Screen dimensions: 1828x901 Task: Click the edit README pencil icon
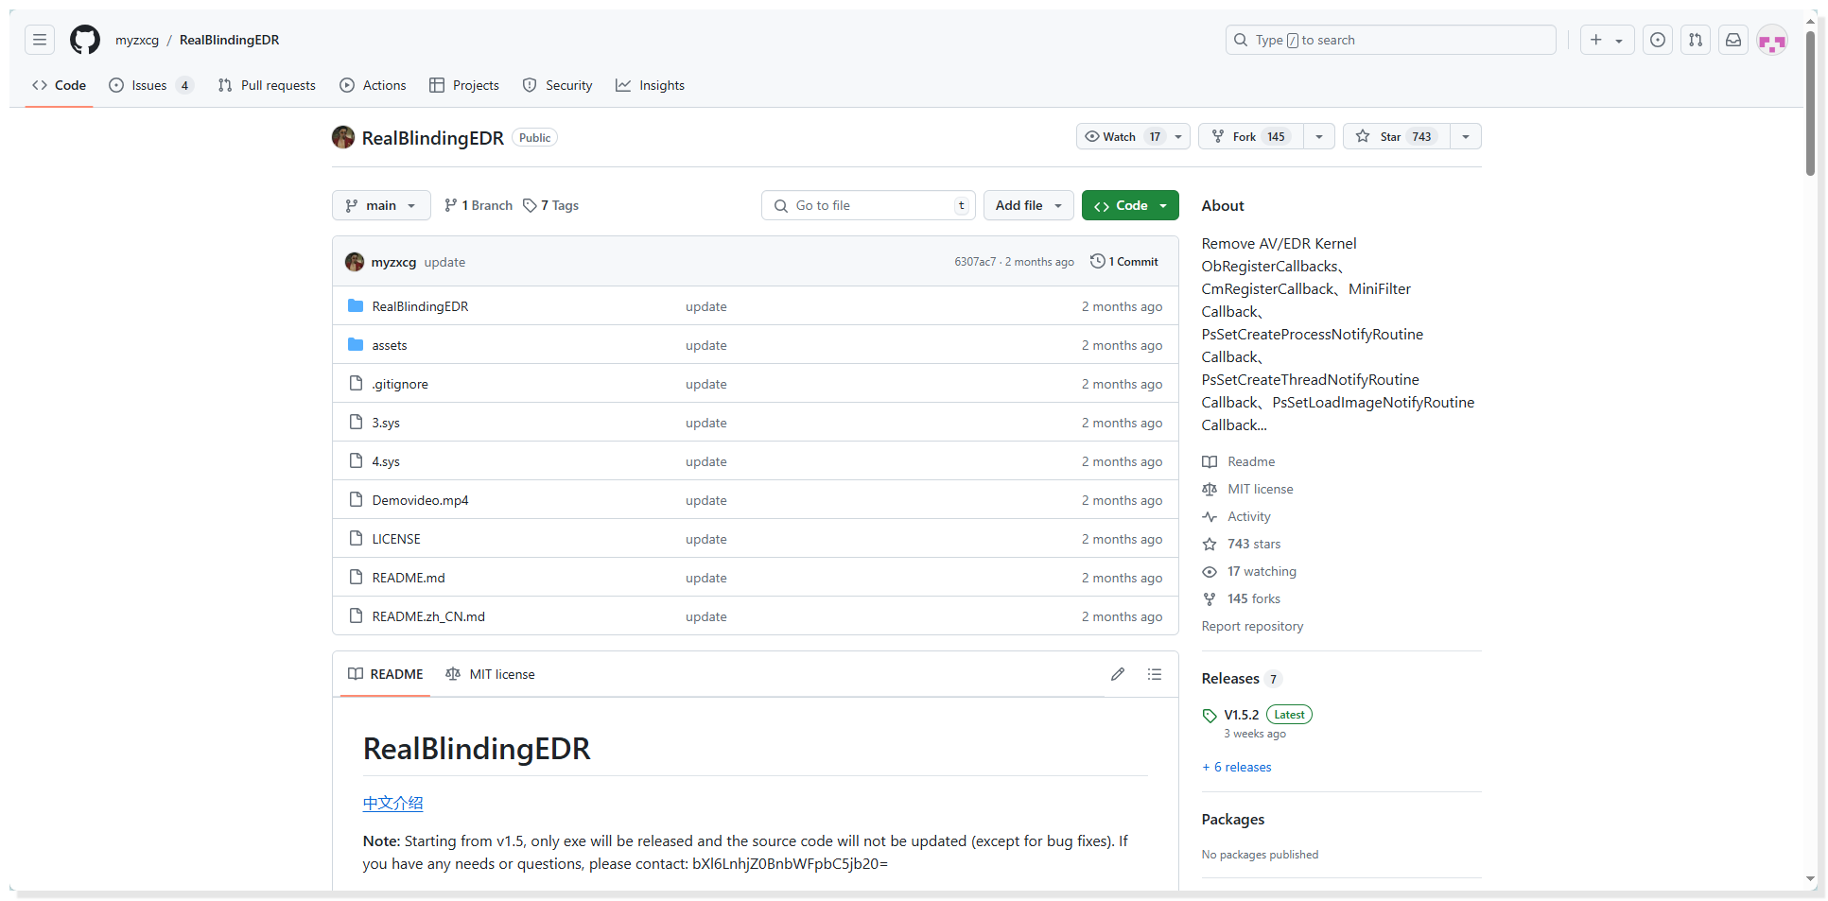point(1118,674)
